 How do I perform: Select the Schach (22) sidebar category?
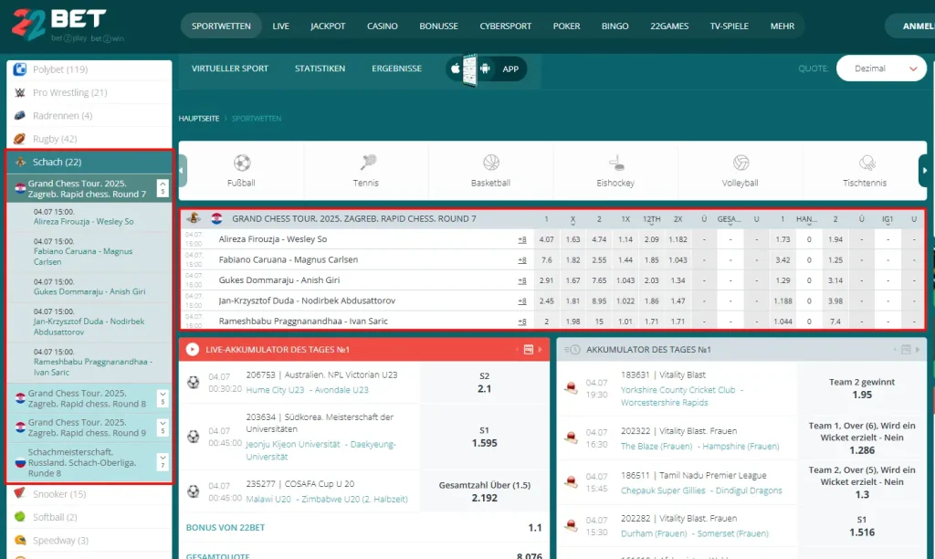tap(89, 162)
